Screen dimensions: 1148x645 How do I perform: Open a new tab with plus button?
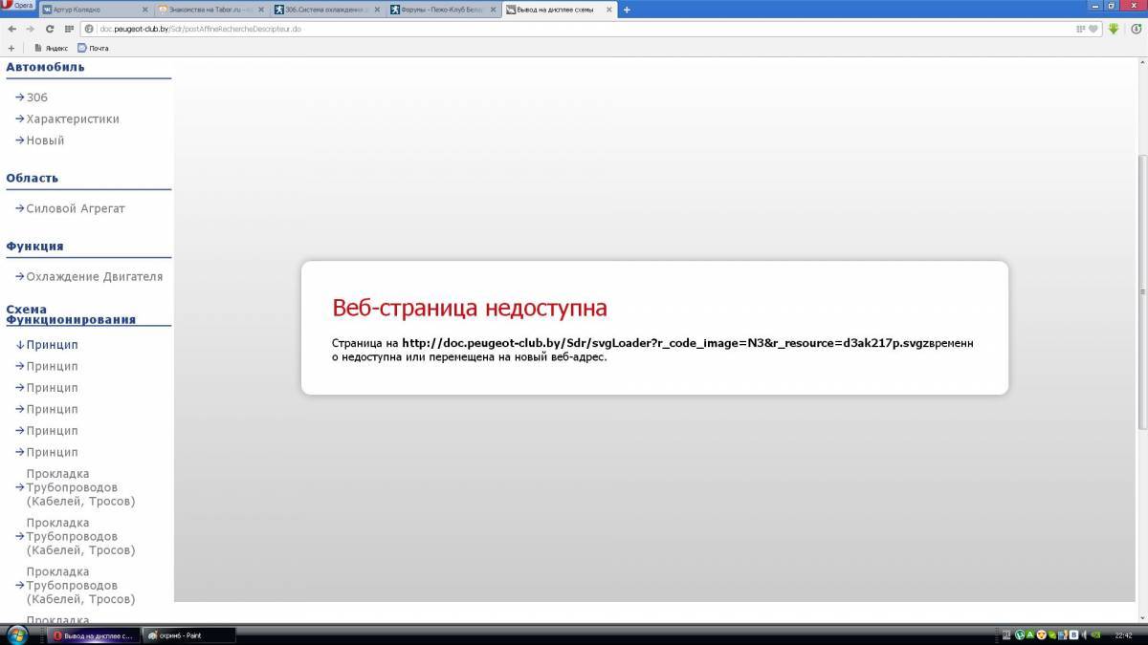pos(627,10)
